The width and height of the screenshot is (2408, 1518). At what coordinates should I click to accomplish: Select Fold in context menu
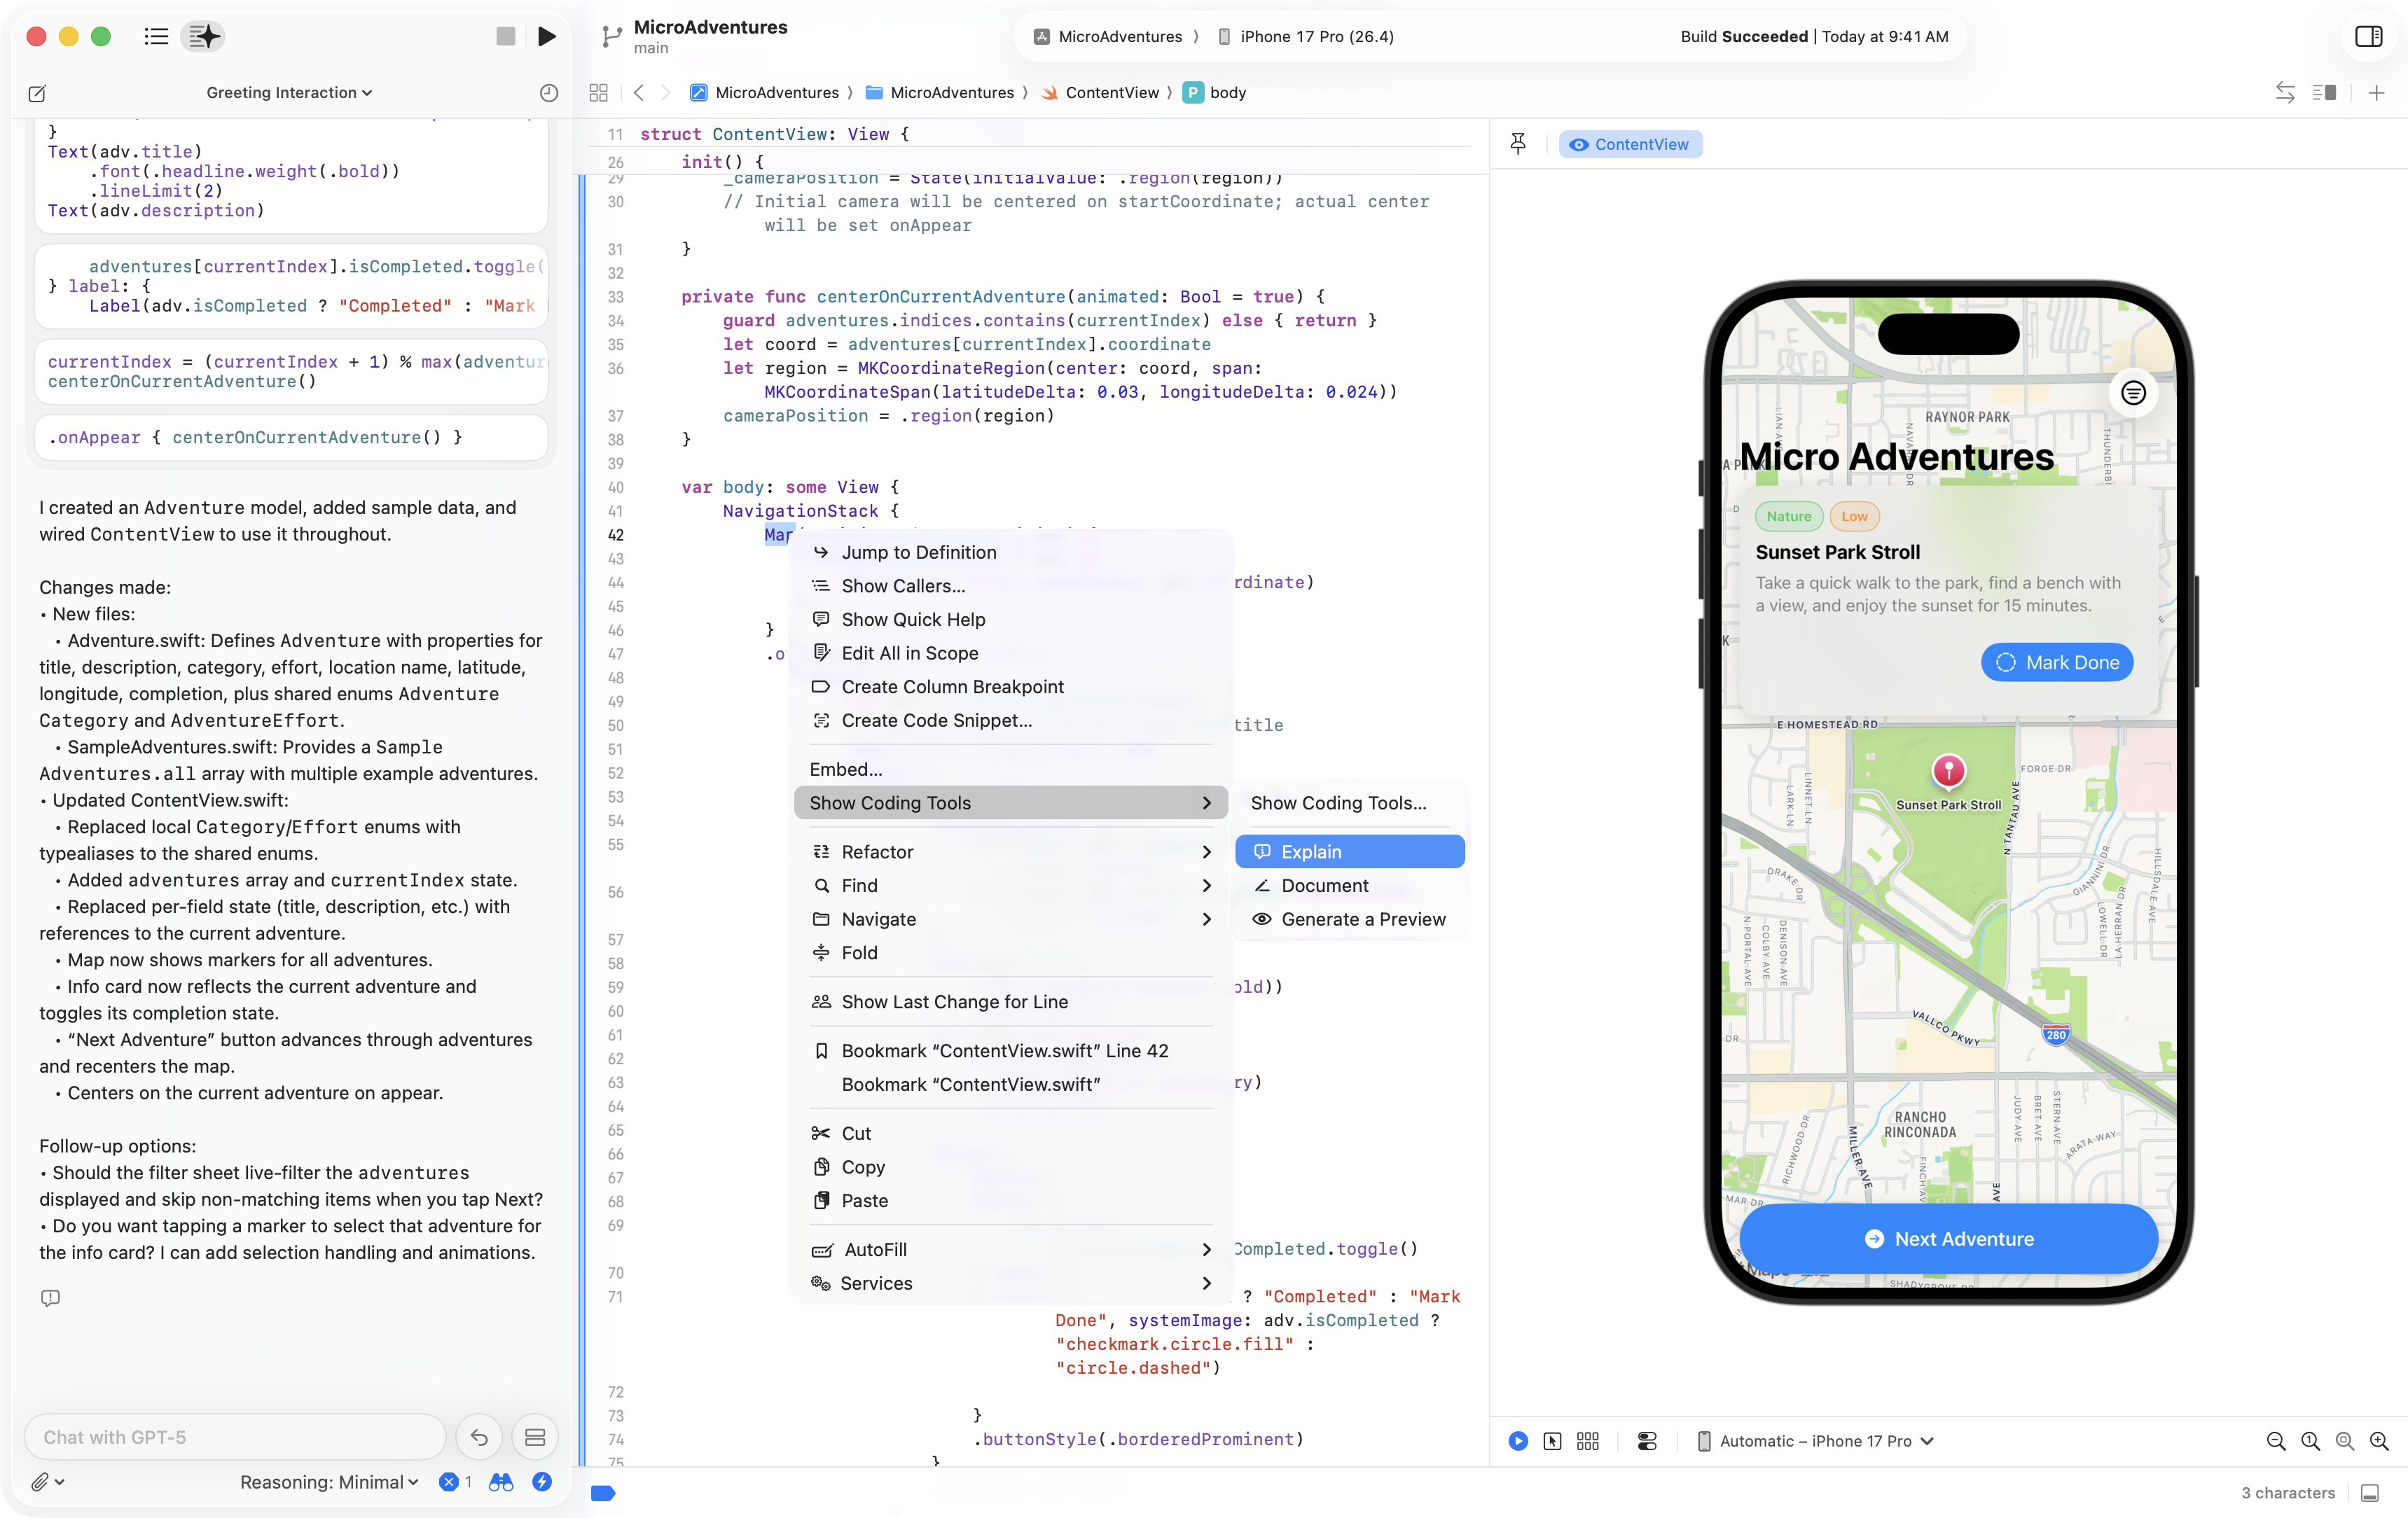click(x=1010, y=953)
